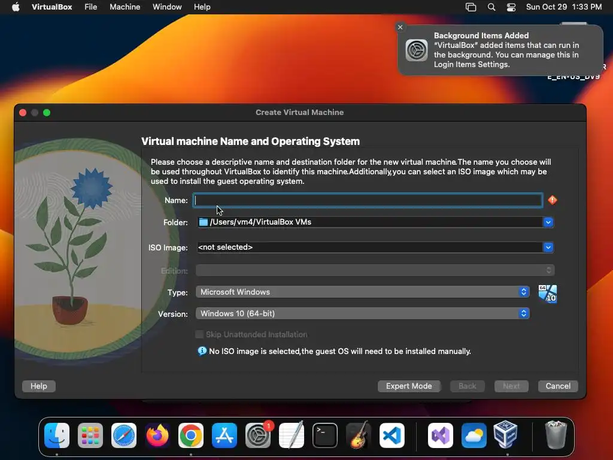Image resolution: width=613 pixels, height=460 pixels.
Task: Click the Background Items Added notification body
Action: (x=500, y=50)
